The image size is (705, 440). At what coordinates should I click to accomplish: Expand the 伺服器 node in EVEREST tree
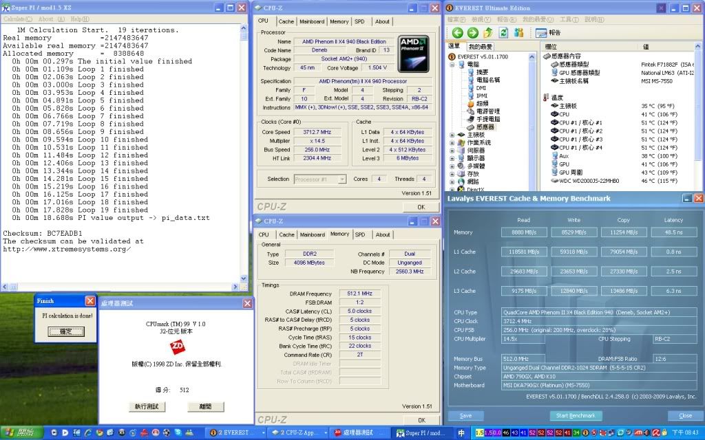(x=452, y=151)
